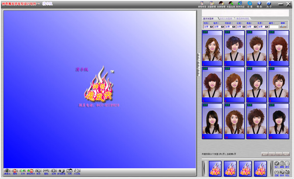294x179 pixels.
Task: Open the blue 帮助 help info icon
Action: pyautogui.click(x=259, y=4)
